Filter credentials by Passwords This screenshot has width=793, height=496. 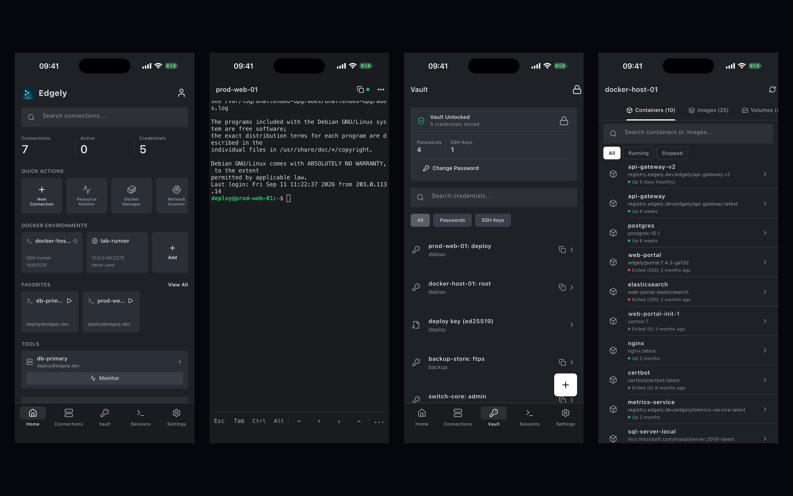pos(452,220)
